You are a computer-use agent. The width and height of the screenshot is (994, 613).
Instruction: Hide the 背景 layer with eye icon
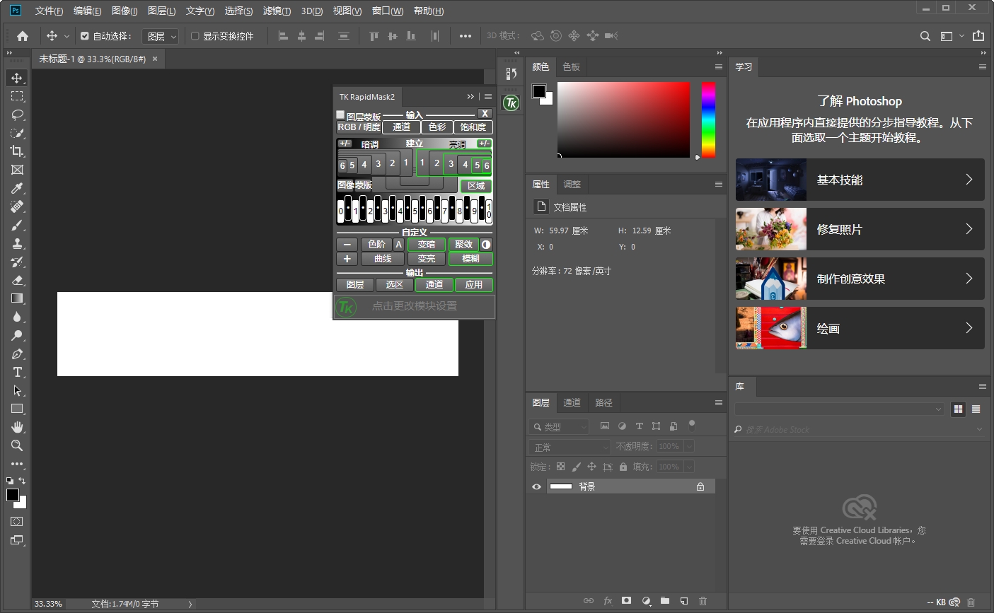tap(536, 486)
